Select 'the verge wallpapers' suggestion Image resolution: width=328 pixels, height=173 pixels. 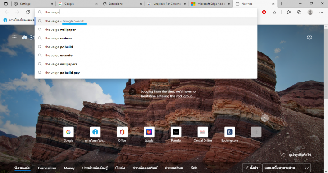pos(146,64)
